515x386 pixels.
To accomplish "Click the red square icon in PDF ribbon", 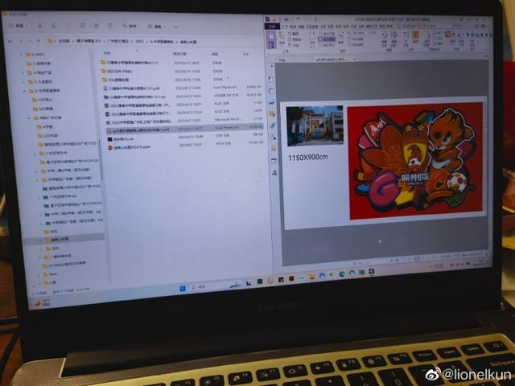I will tap(447, 34).
